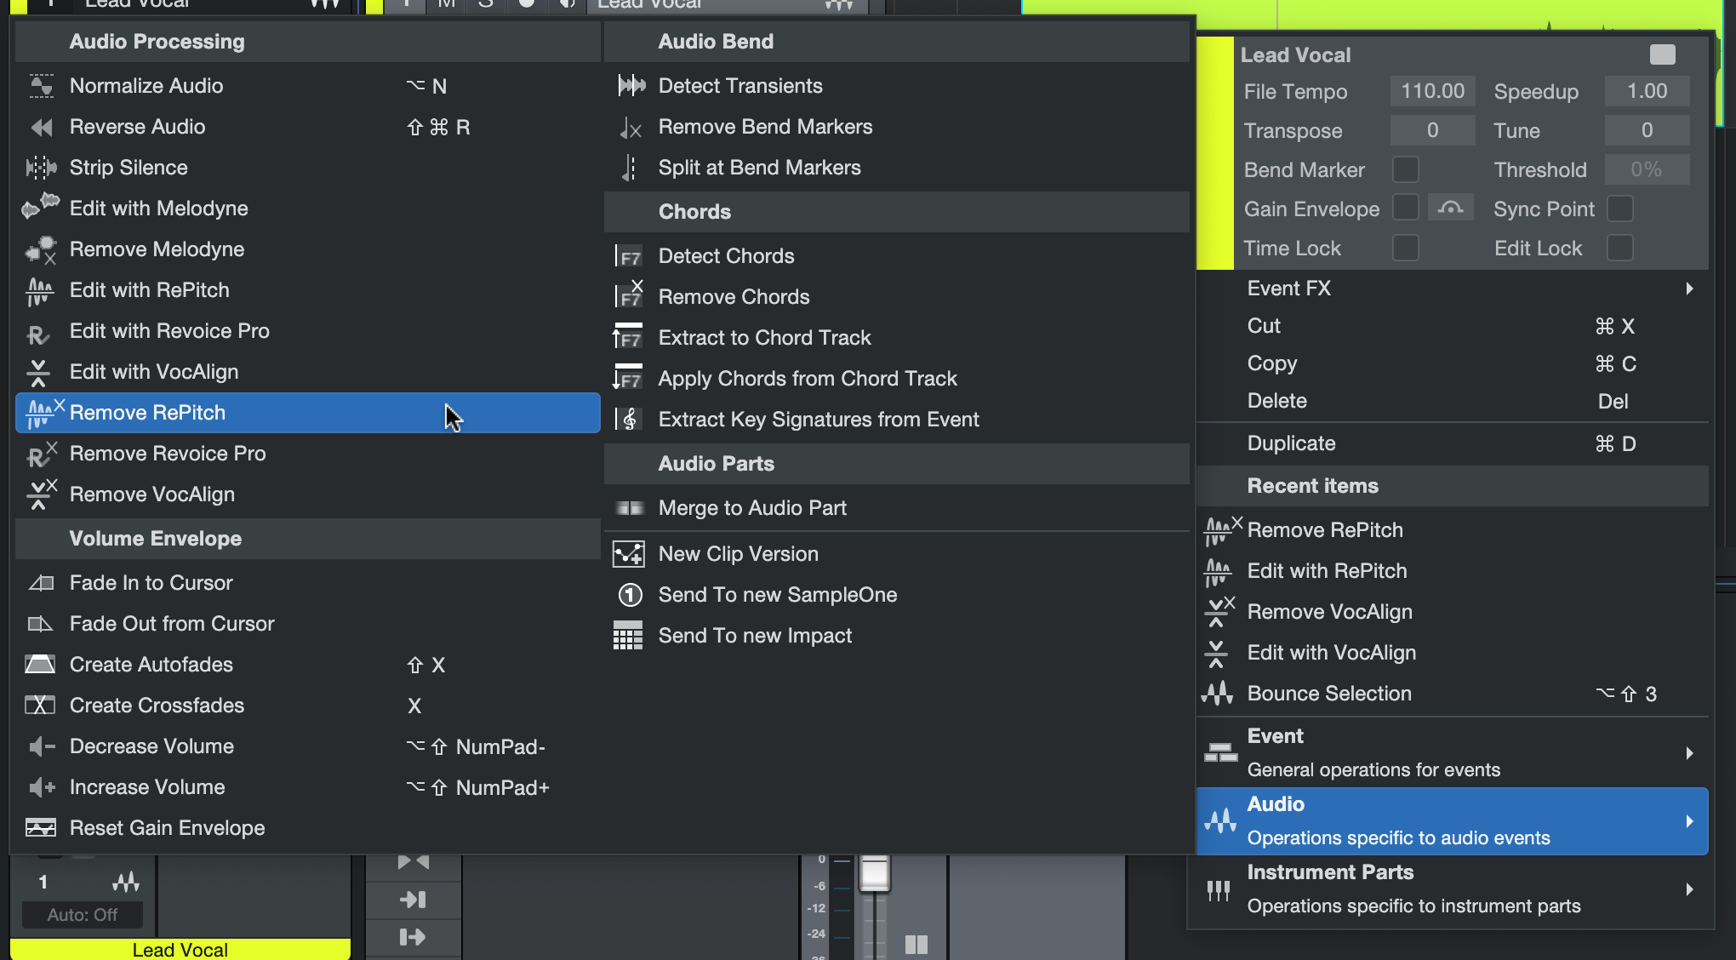Image resolution: width=1736 pixels, height=960 pixels.
Task: Click the Send To new SampleOne icon
Action: (630, 595)
